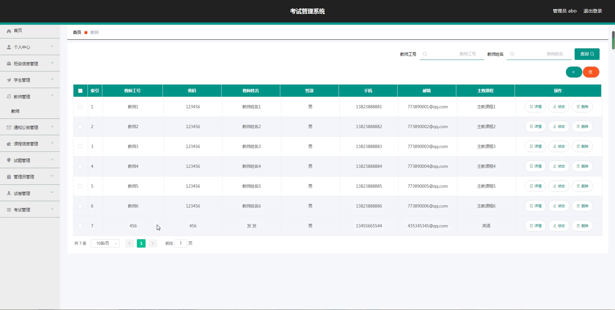Click 修改 for row 456
The height and width of the screenshot is (310, 615).
point(559,226)
